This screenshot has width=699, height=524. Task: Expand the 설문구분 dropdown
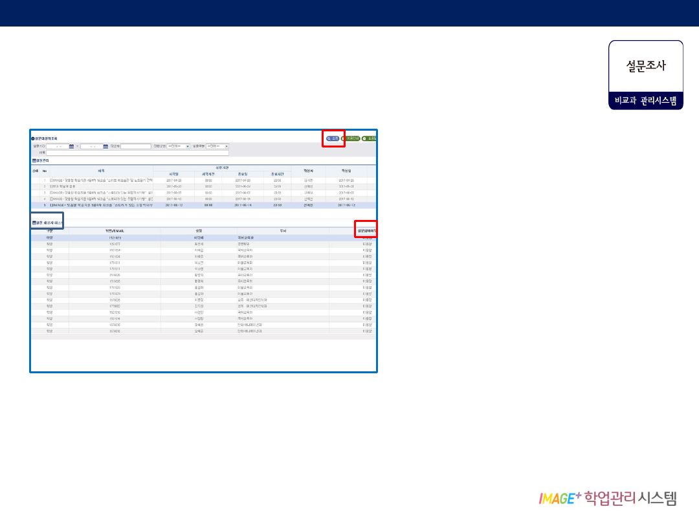click(217, 146)
